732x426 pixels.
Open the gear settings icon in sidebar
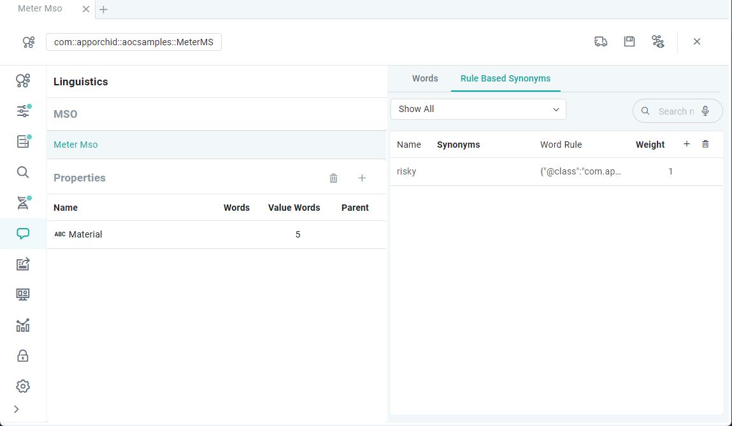(x=23, y=386)
